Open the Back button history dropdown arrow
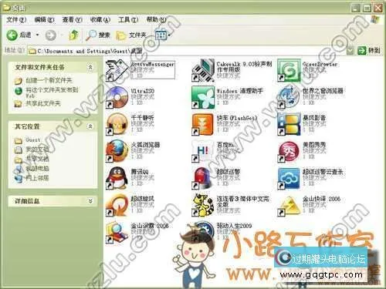This screenshot has height=289, width=386. pos(38,35)
